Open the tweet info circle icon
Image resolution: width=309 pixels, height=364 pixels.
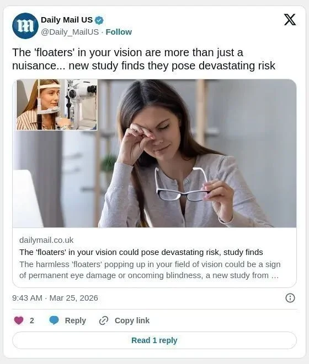pyautogui.click(x=290, y=298)
